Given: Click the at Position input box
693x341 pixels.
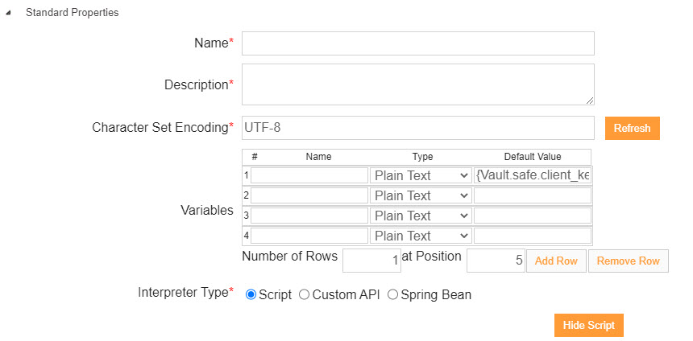Looking at the screenshot, I should 496,261.
